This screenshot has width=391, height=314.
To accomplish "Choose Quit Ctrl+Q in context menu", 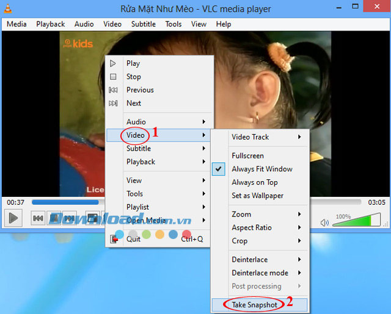I will click(x=158, y=239).
